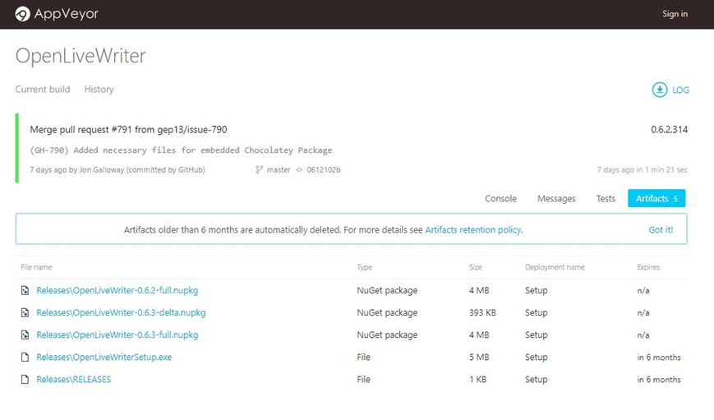Click the AppVeyor brand name text
This screenshot has width=714, height=420.
(67, 14)
